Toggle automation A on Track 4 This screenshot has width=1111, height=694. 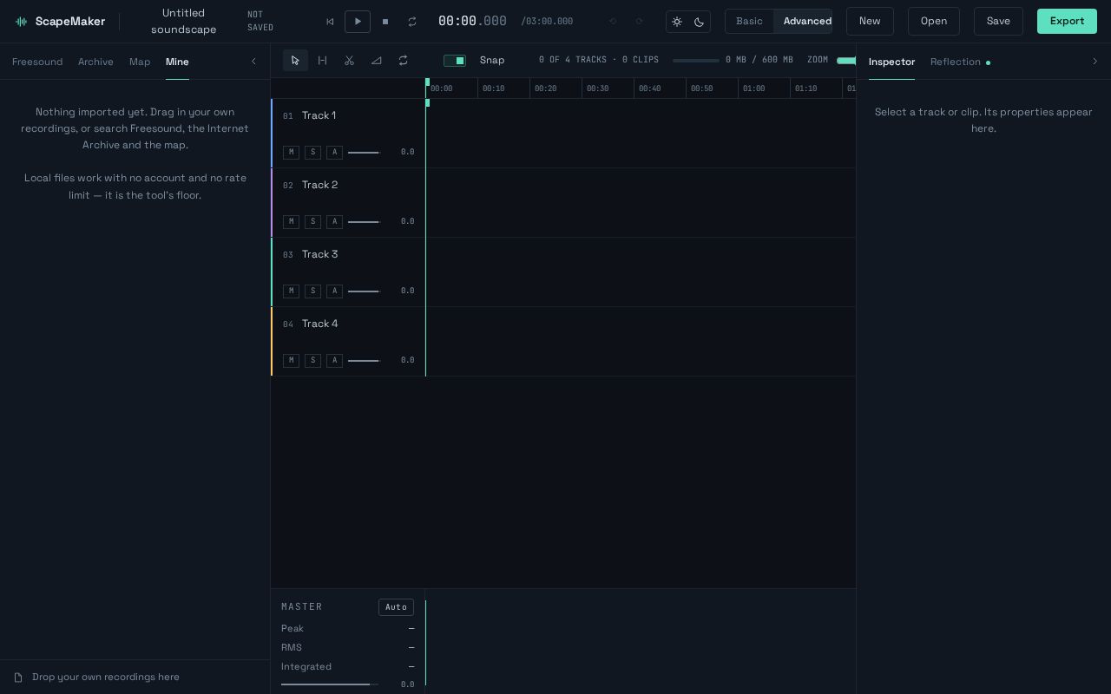point(334,361)
